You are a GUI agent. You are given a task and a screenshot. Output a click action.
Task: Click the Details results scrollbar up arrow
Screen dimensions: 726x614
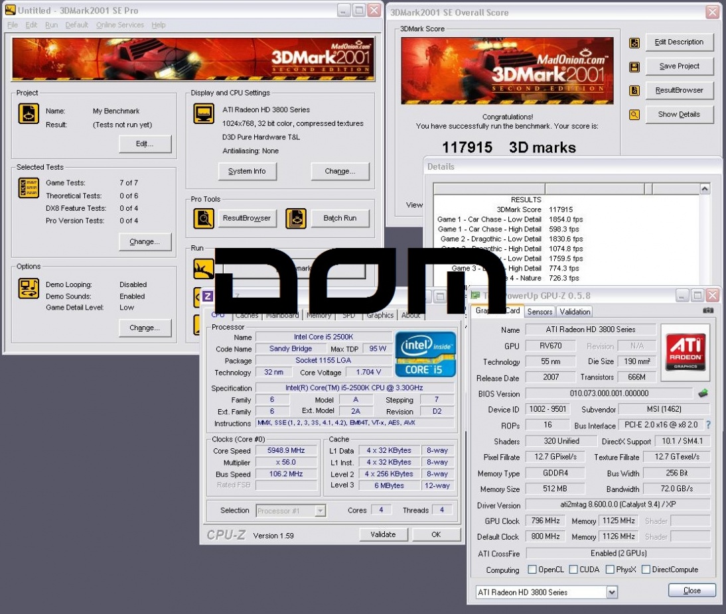click(x=705, y=190)
